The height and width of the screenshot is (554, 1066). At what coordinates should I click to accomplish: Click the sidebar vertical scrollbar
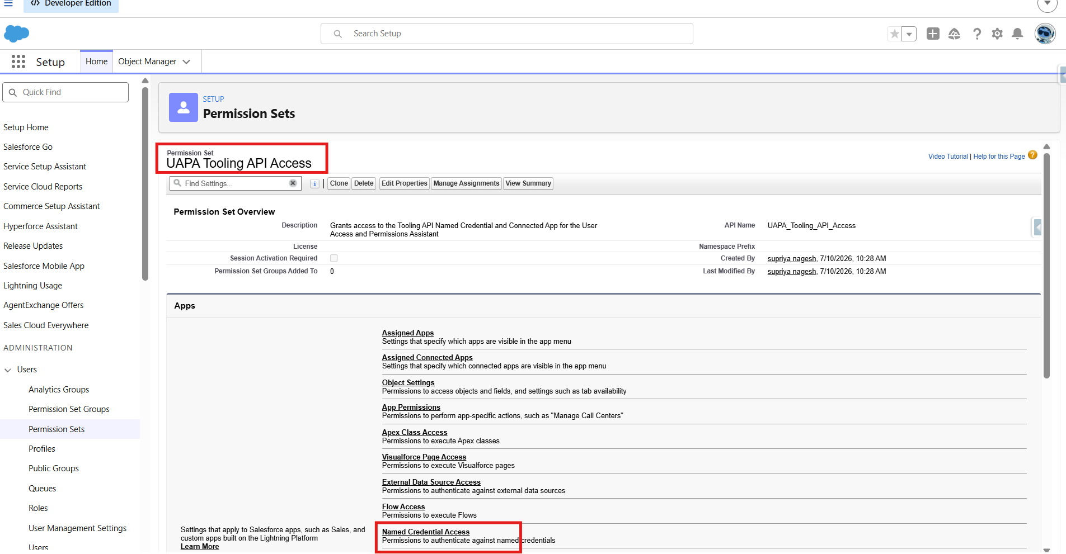(x=145, y=184)
